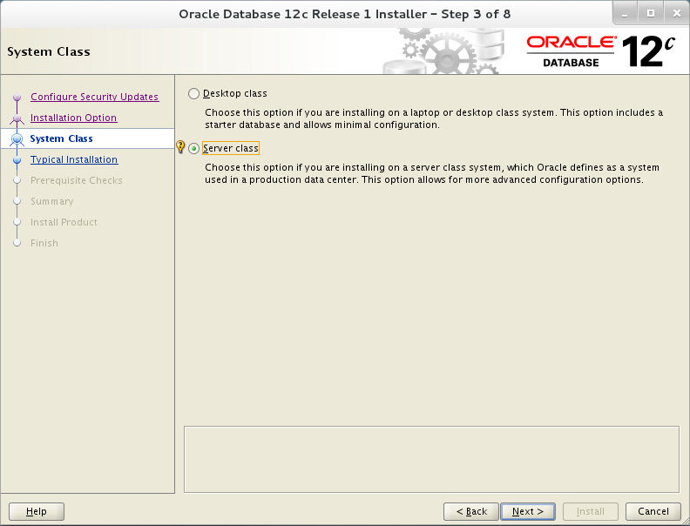Click the Help button
This screenshot has width=690, height=526.
(37, 511)
